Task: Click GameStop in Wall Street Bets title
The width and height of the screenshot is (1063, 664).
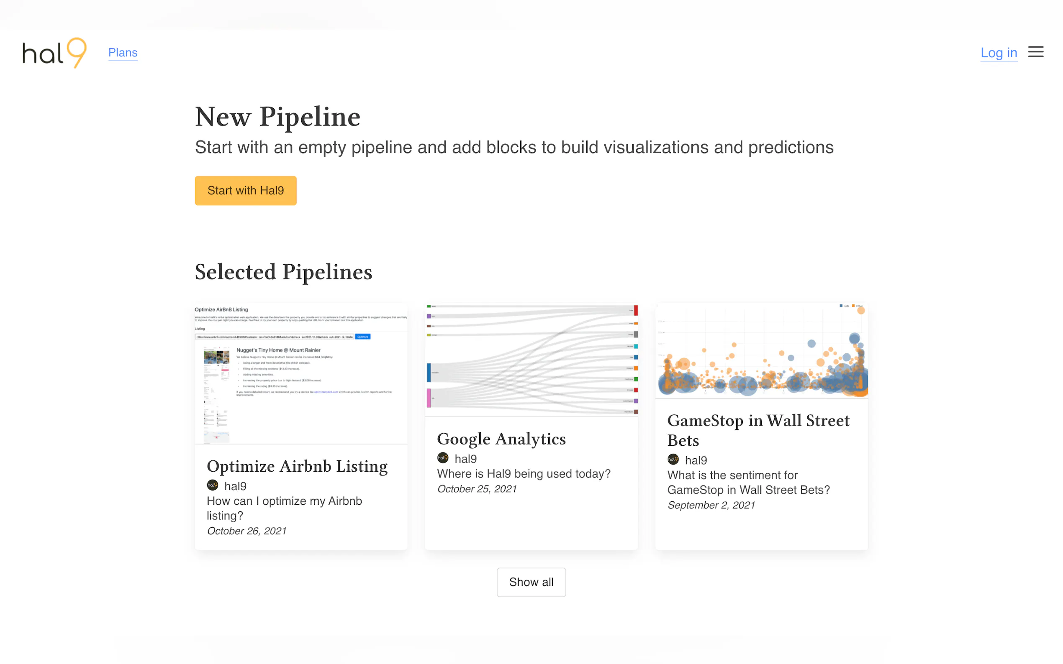Action: [758, 430]
